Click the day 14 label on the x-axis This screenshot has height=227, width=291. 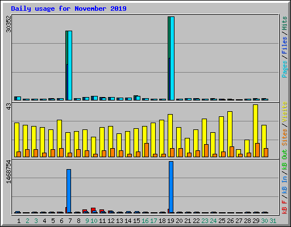coord(128,221)
